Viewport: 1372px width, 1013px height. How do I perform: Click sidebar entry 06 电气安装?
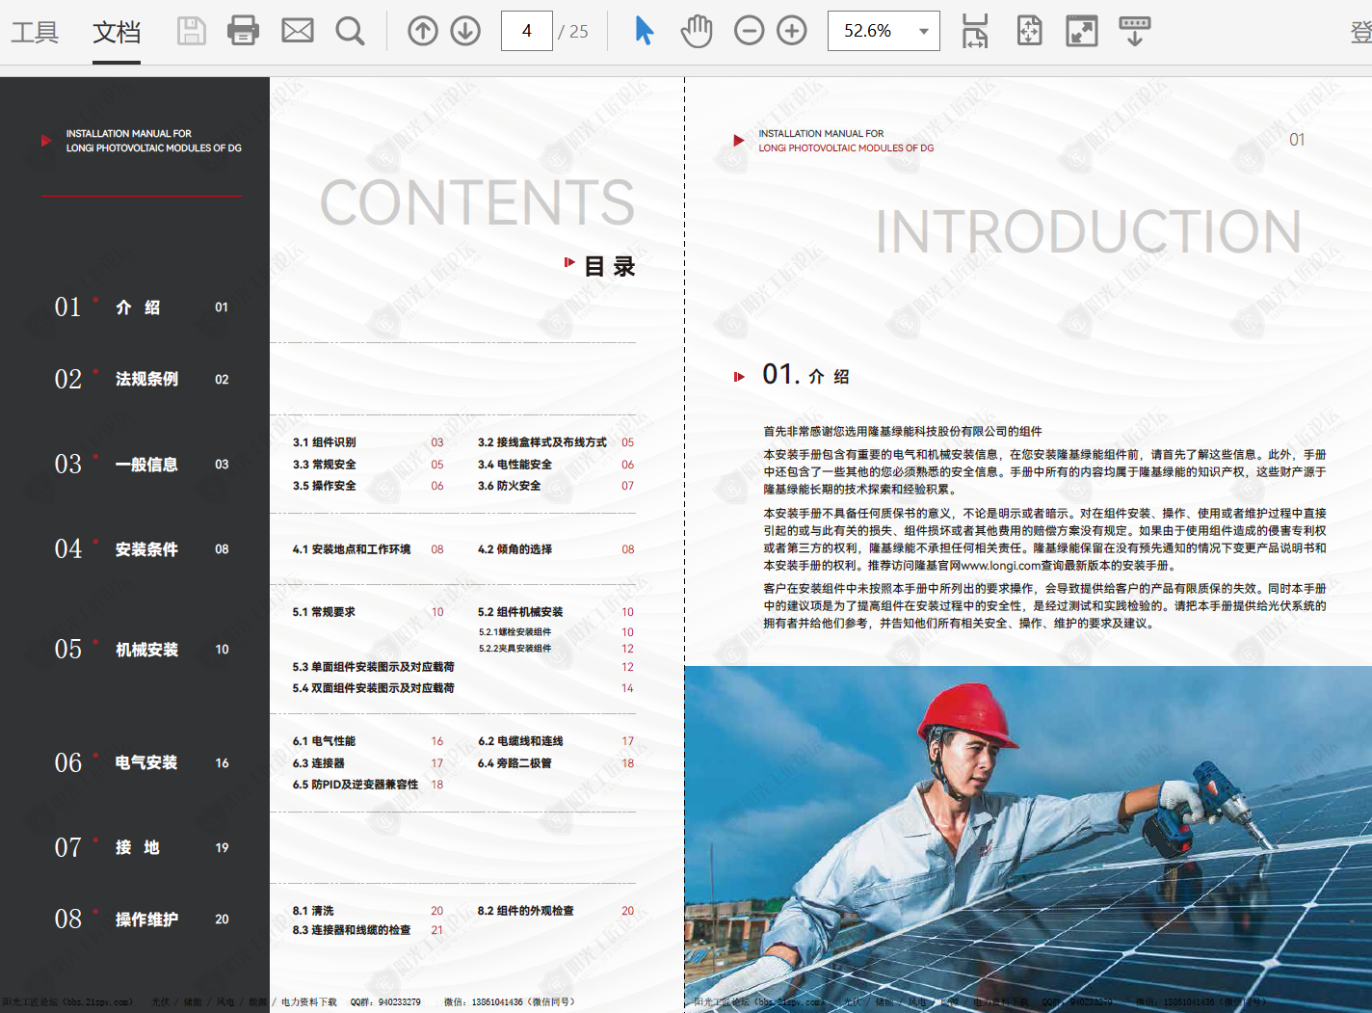pos(142,762)
